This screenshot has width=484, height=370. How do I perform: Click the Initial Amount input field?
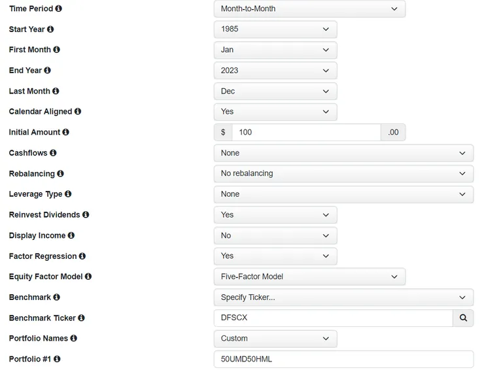(x=306, y=132)
